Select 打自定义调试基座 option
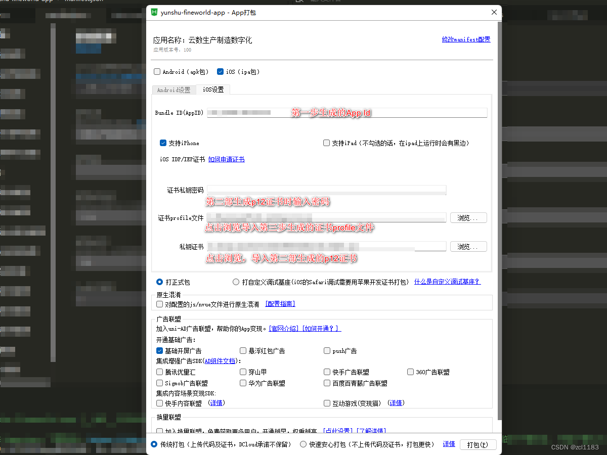 click(236, 282)
